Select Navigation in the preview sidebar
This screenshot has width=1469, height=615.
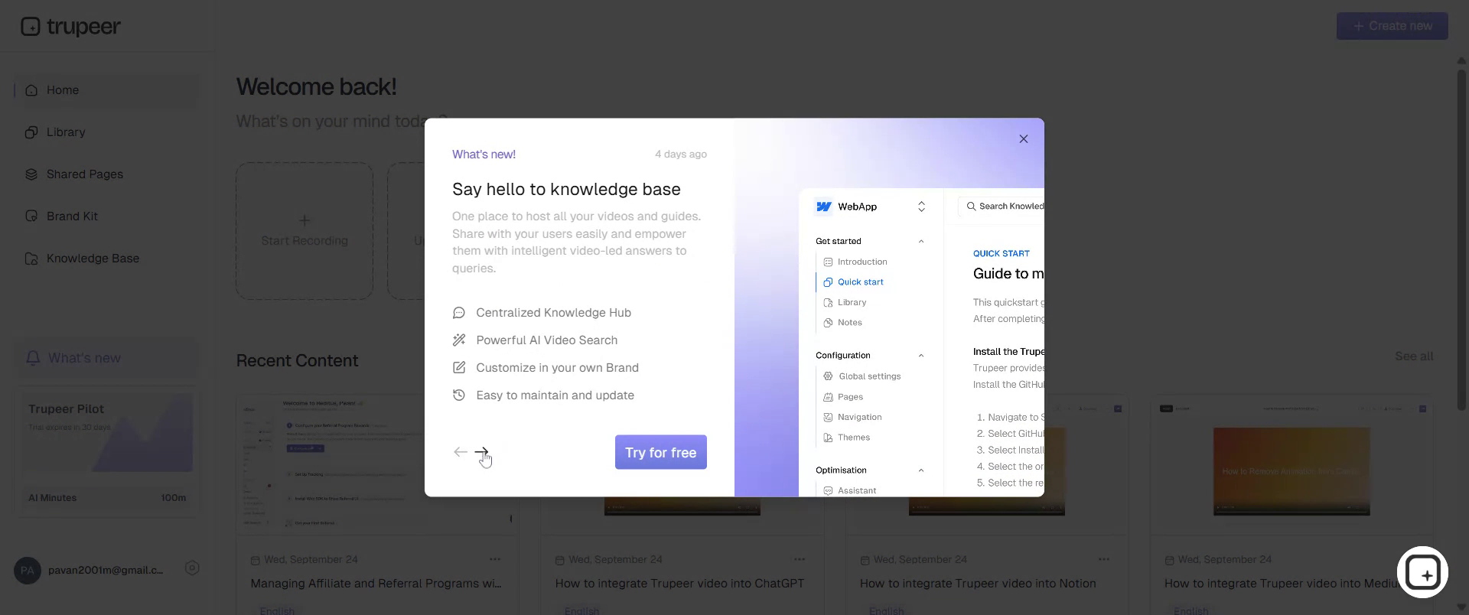pos(852,417)
